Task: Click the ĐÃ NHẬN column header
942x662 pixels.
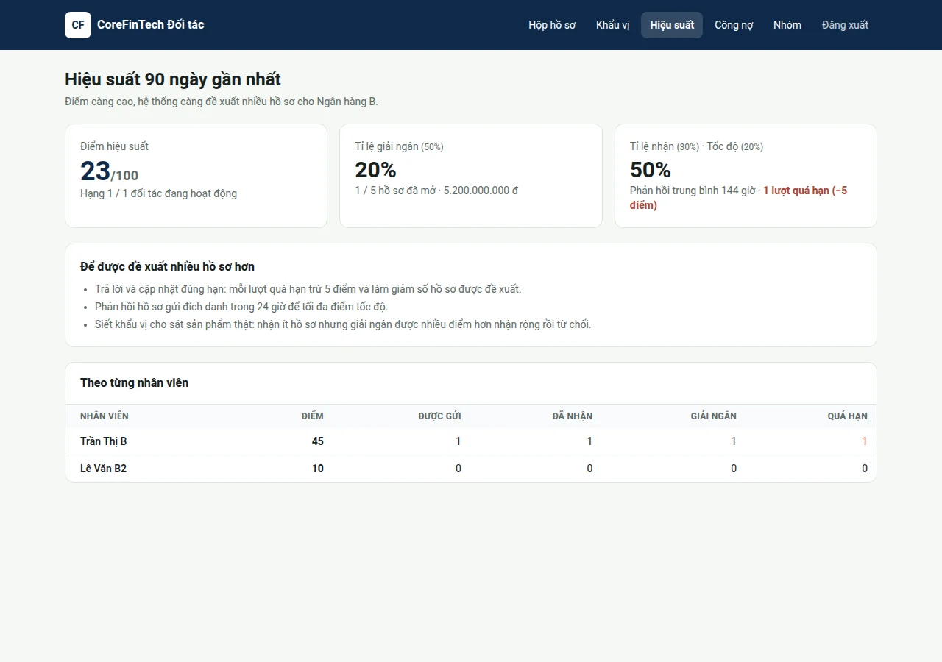Action: click(x=573, y=416)
